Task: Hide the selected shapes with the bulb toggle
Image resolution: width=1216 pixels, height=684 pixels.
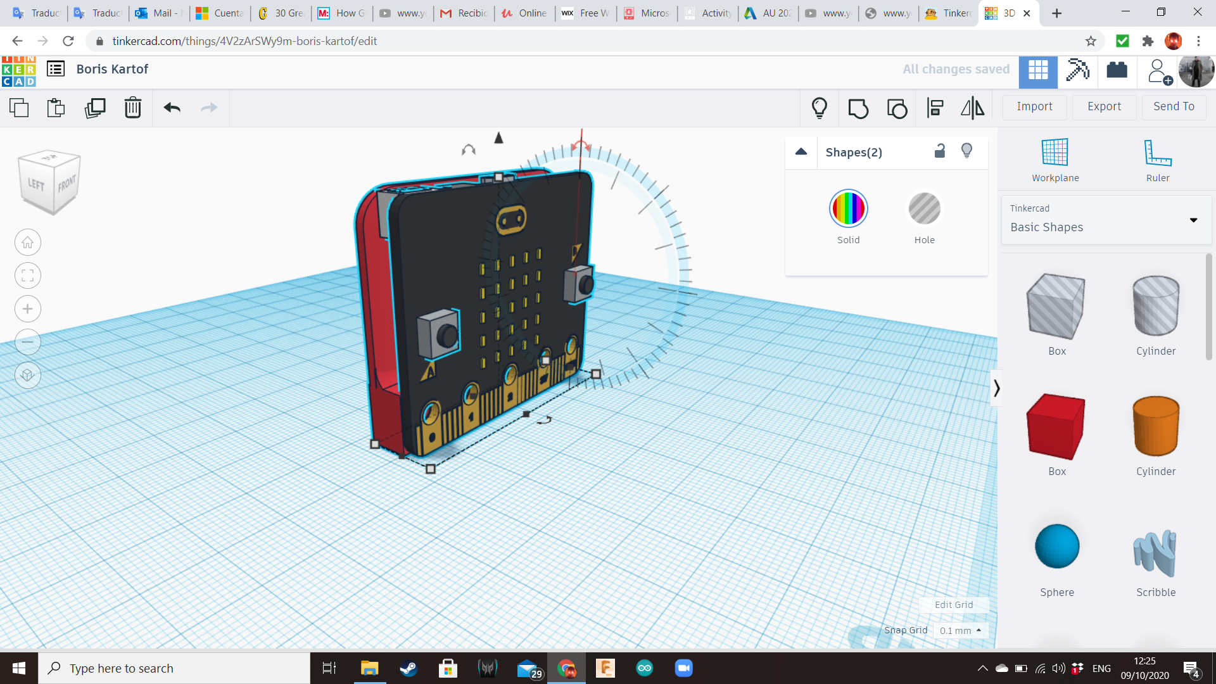Action: [966, 151]
